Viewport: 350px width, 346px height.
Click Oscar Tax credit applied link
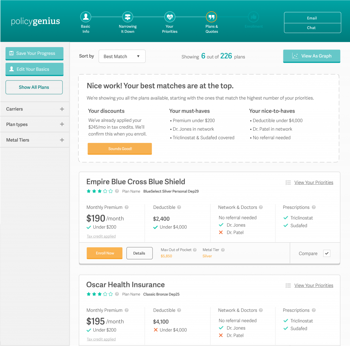101,339
